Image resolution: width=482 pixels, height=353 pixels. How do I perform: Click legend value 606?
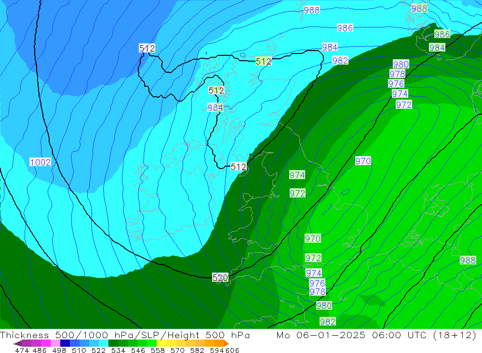tap(232, 350)
